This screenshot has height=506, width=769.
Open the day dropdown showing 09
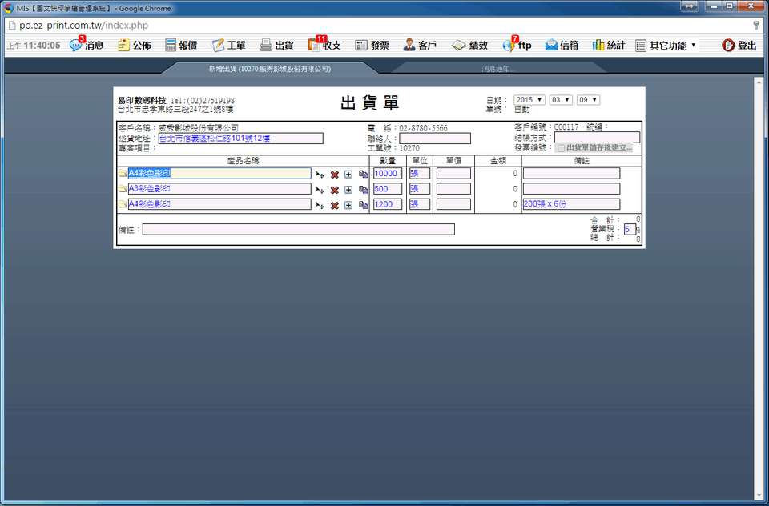pyautogui.click(x=589, y=100)
